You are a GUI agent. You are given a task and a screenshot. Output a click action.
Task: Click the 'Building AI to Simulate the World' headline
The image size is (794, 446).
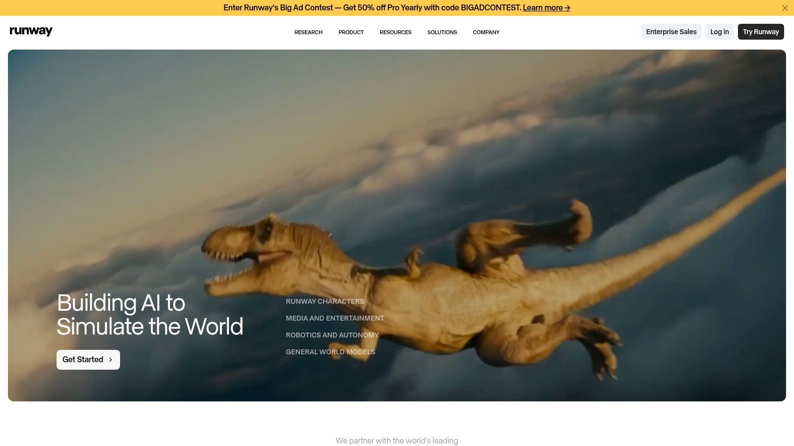(150, 315)
